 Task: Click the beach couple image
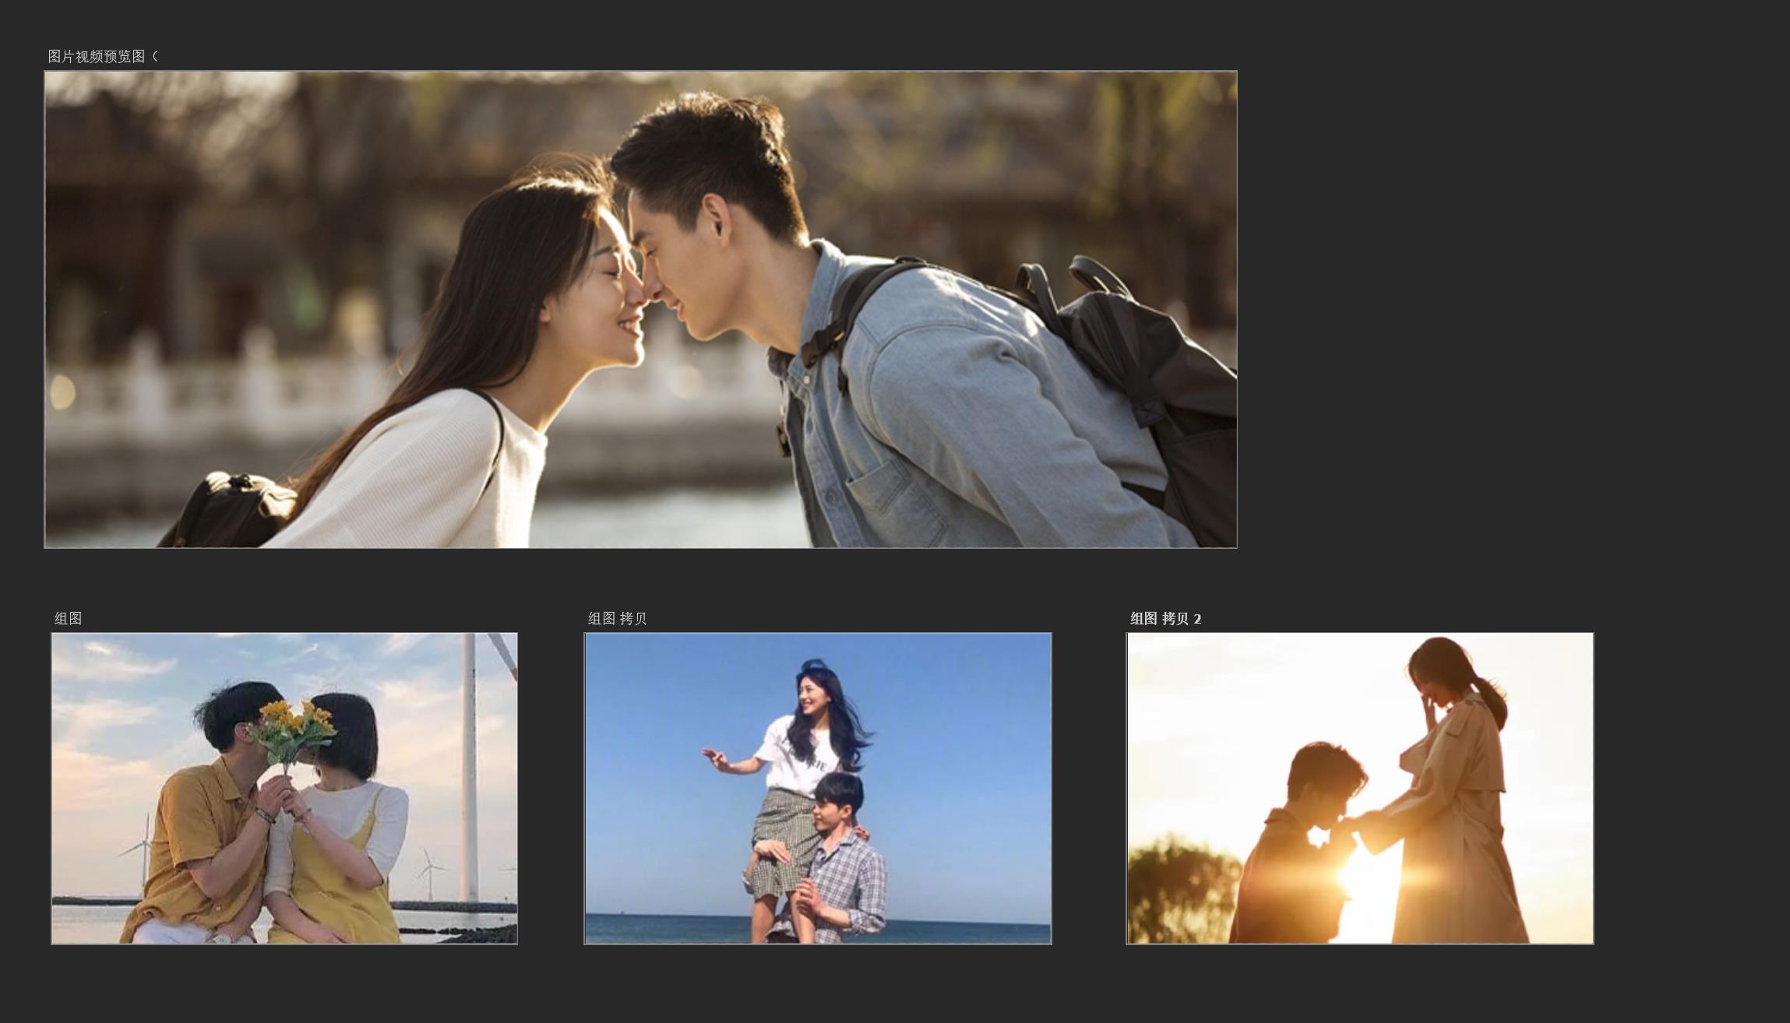point(818,788)
